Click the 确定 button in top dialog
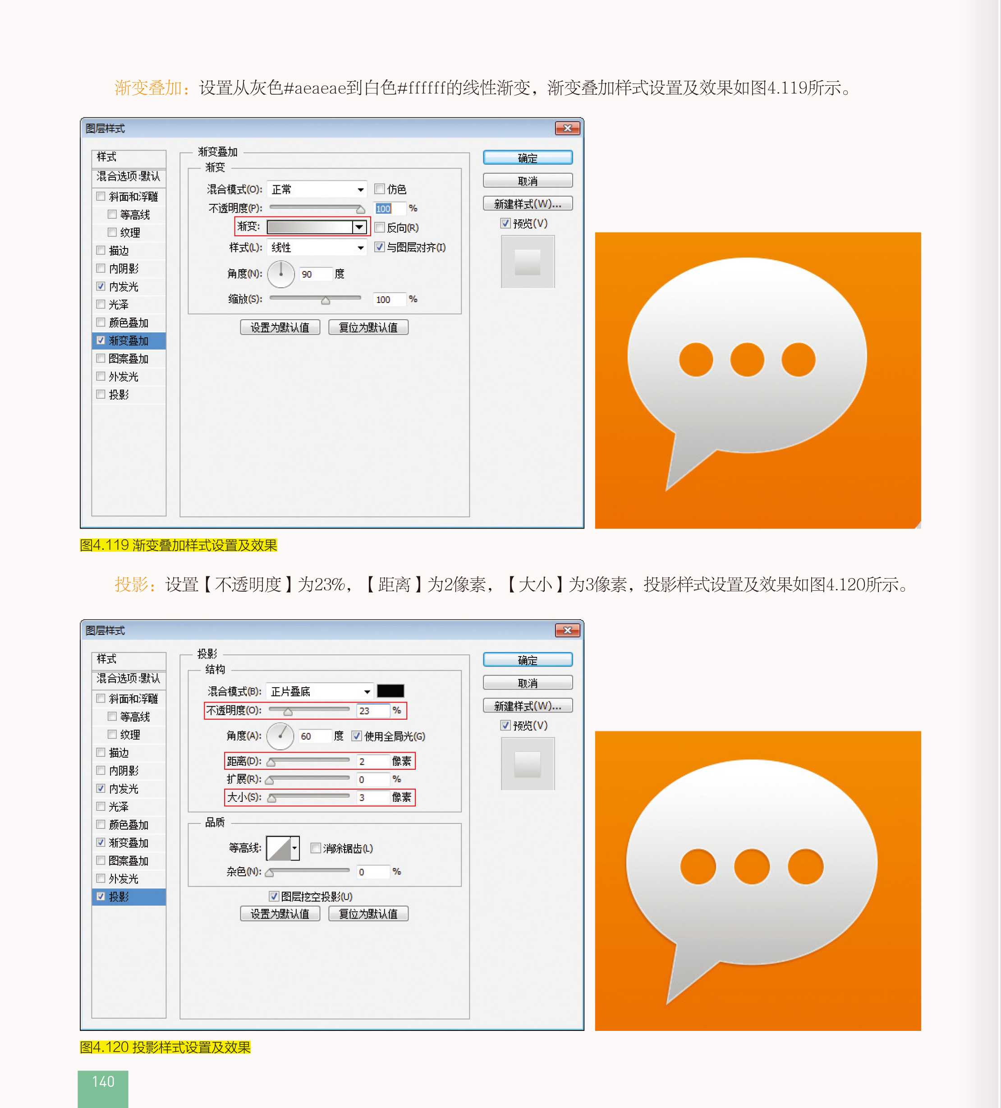 pyautogui.click(x=528, y=158)
